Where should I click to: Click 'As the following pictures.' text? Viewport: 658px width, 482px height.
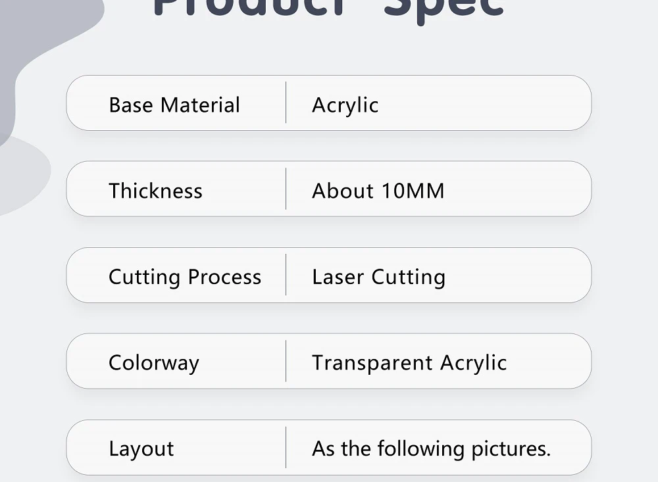(431, 449)
